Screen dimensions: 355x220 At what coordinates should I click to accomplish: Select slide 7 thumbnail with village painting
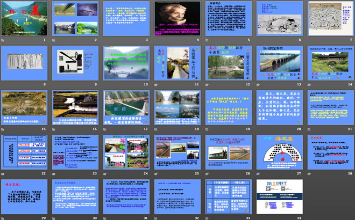331,19
